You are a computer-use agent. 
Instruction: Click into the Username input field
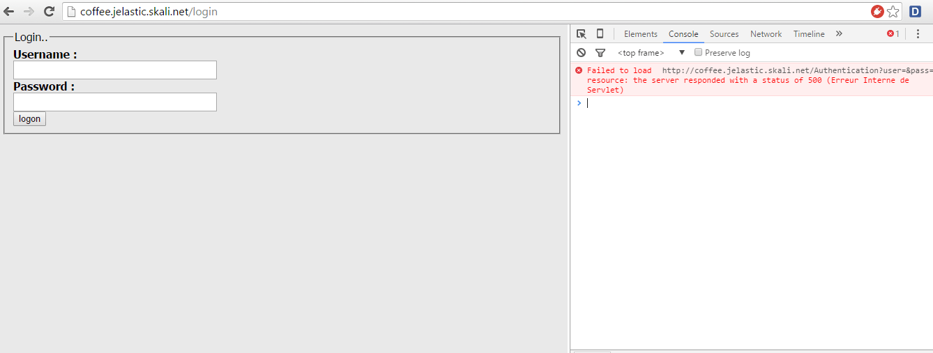tap(115, 70)
